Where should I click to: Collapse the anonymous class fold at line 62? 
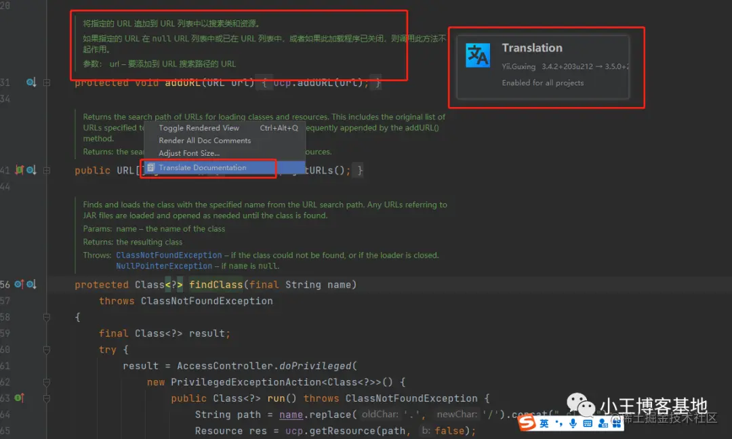[47, 382]
